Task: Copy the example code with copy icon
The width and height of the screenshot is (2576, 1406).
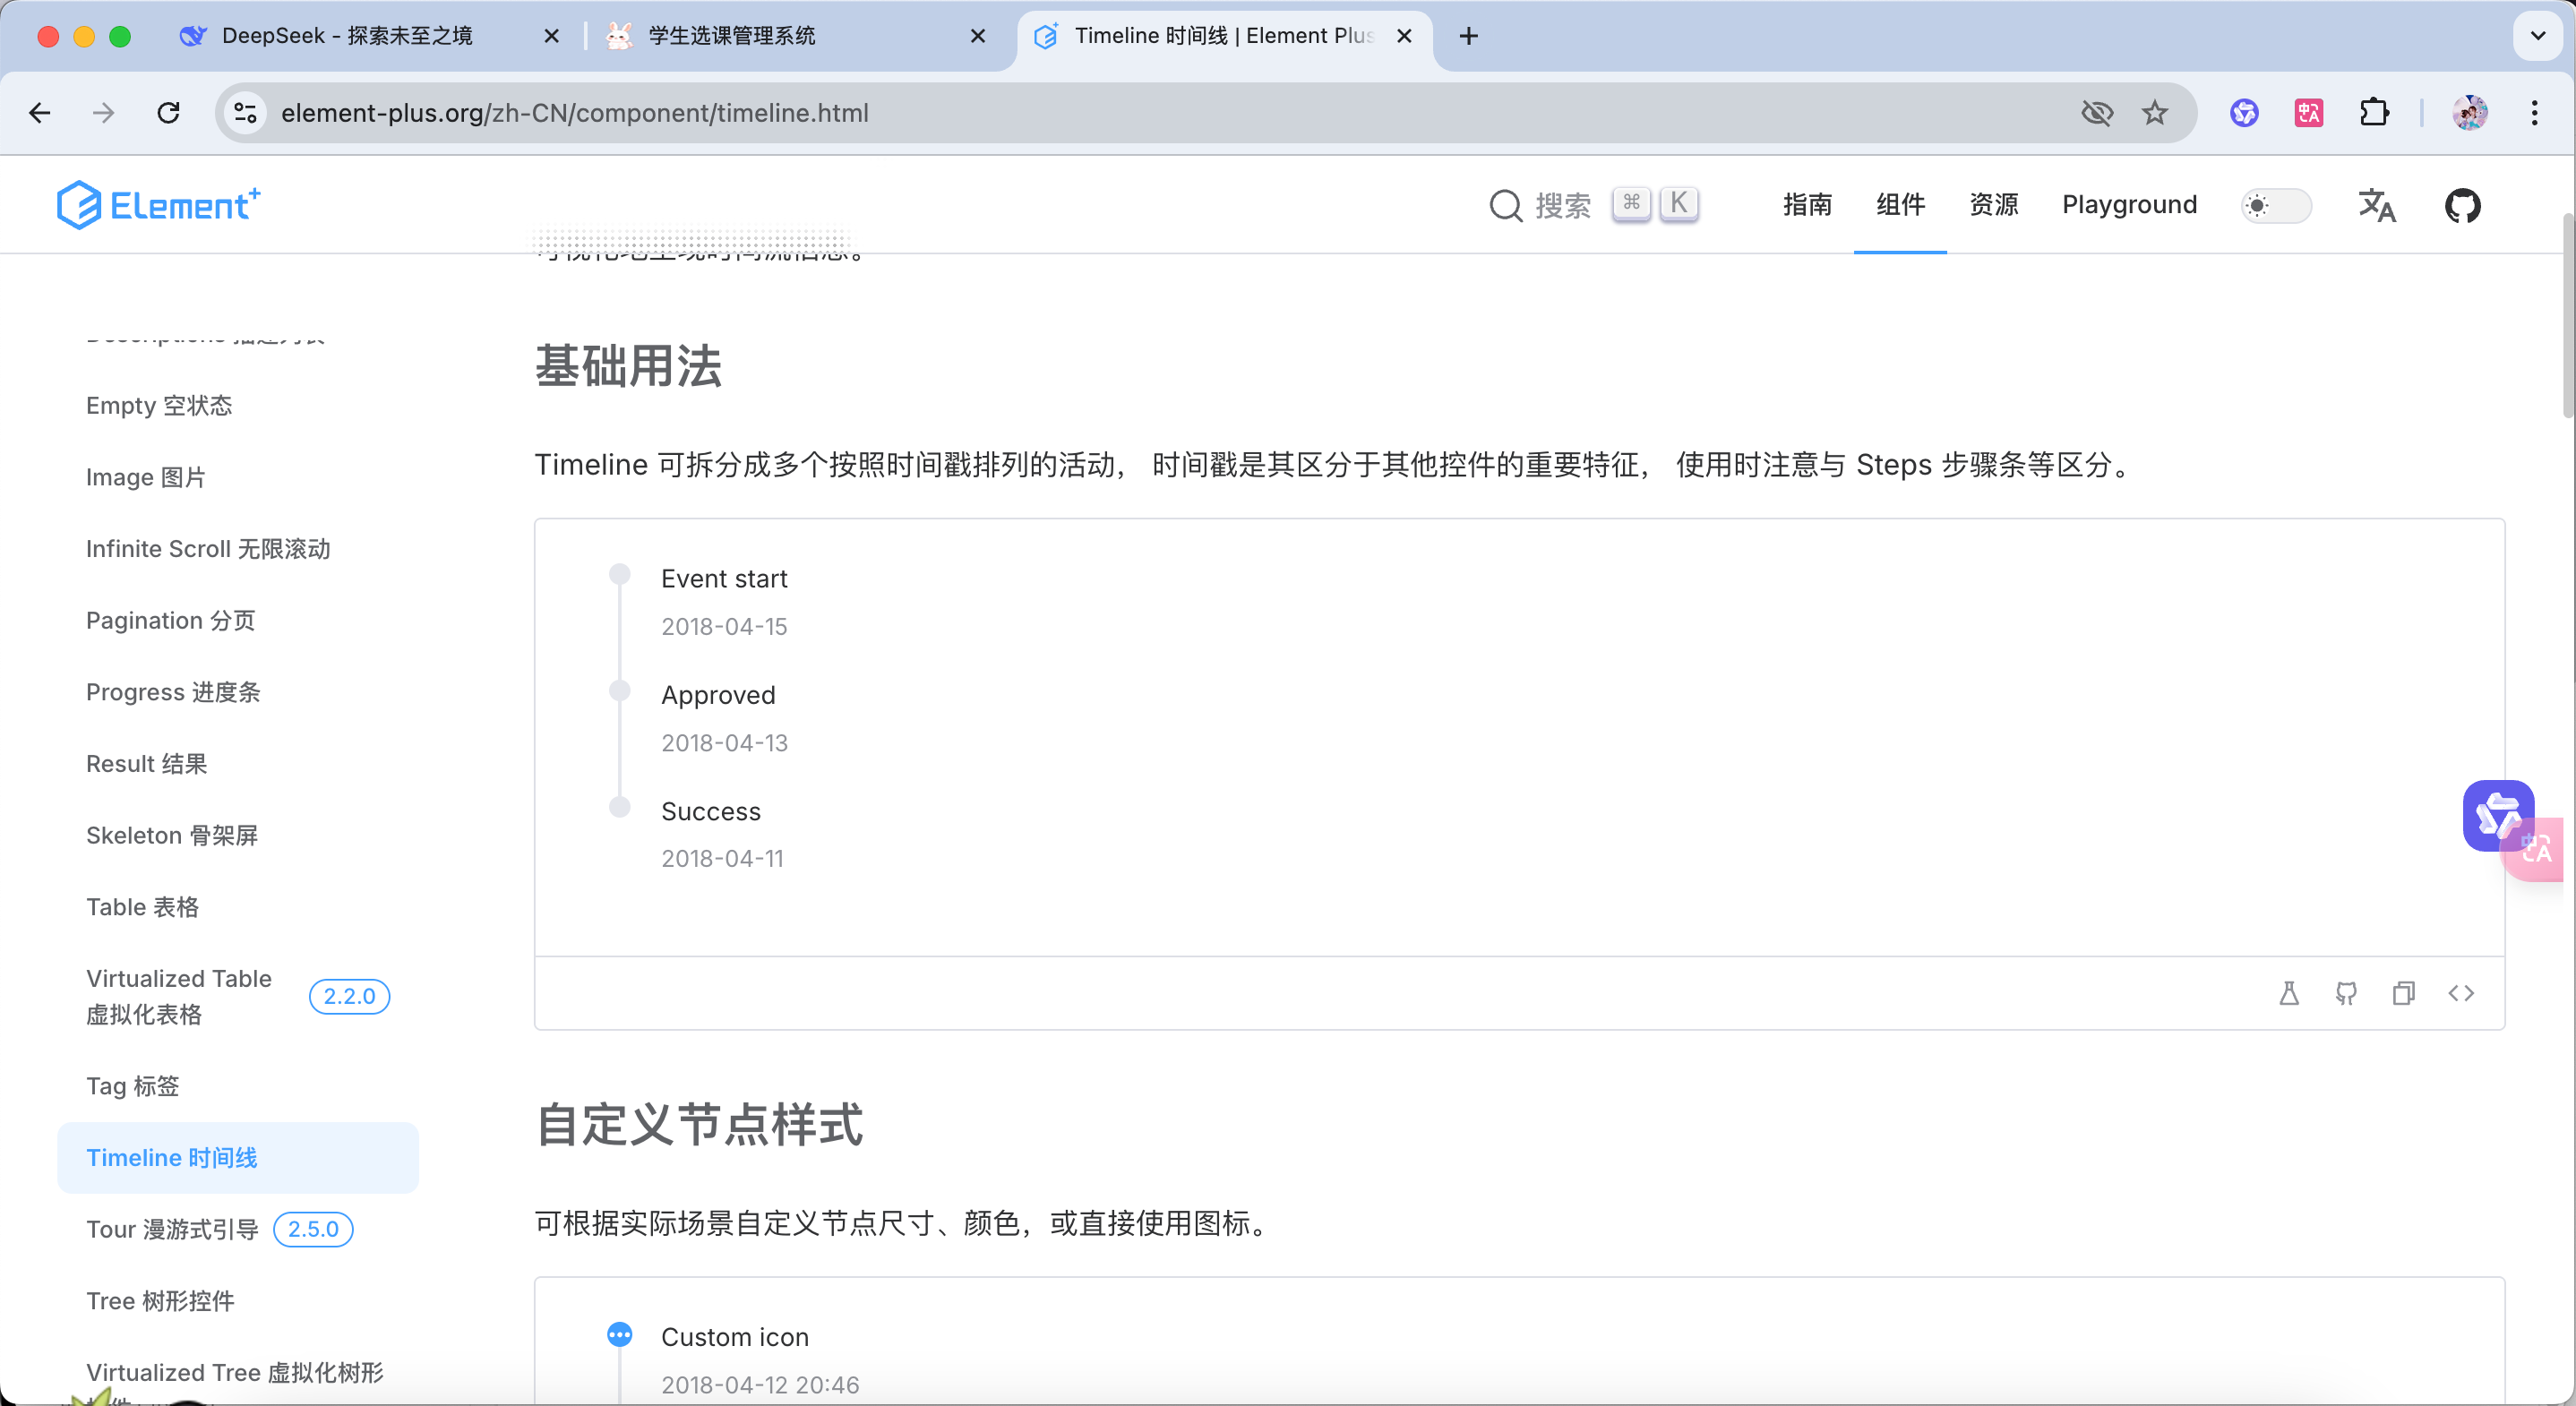Action: (2404, 993)
